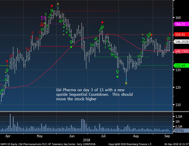Click the Sep month label
This screenshot has width=189, height=146.
pos(167,136)
